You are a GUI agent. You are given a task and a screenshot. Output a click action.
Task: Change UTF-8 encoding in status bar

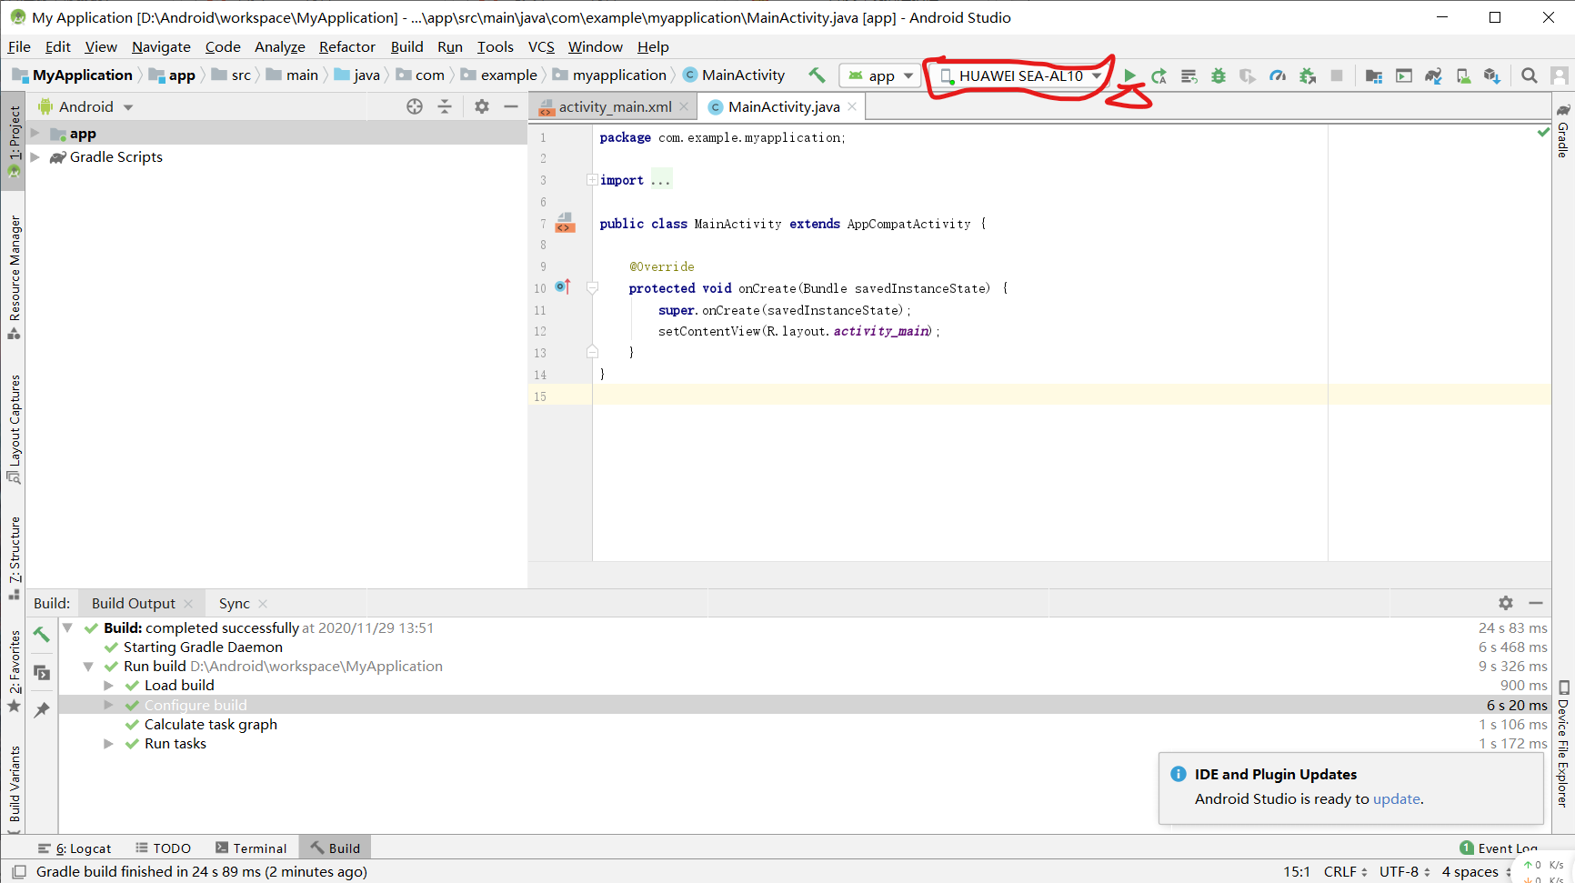(1404, 871)
